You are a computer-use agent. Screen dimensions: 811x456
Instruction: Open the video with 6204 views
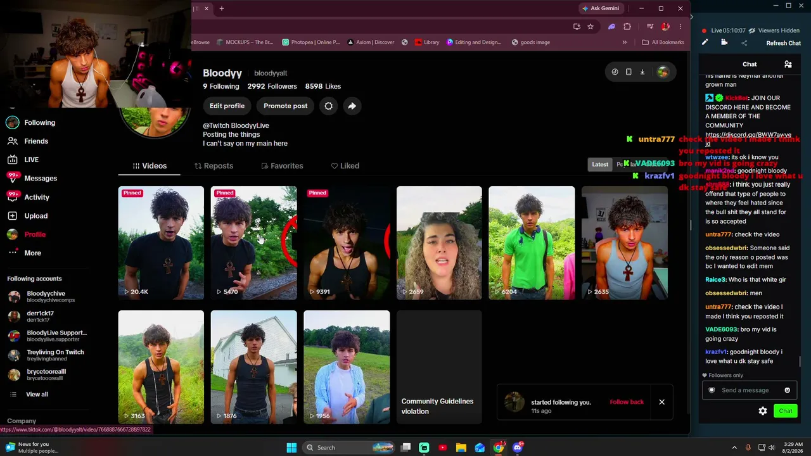pyautogui.click(x=532, y=243)
